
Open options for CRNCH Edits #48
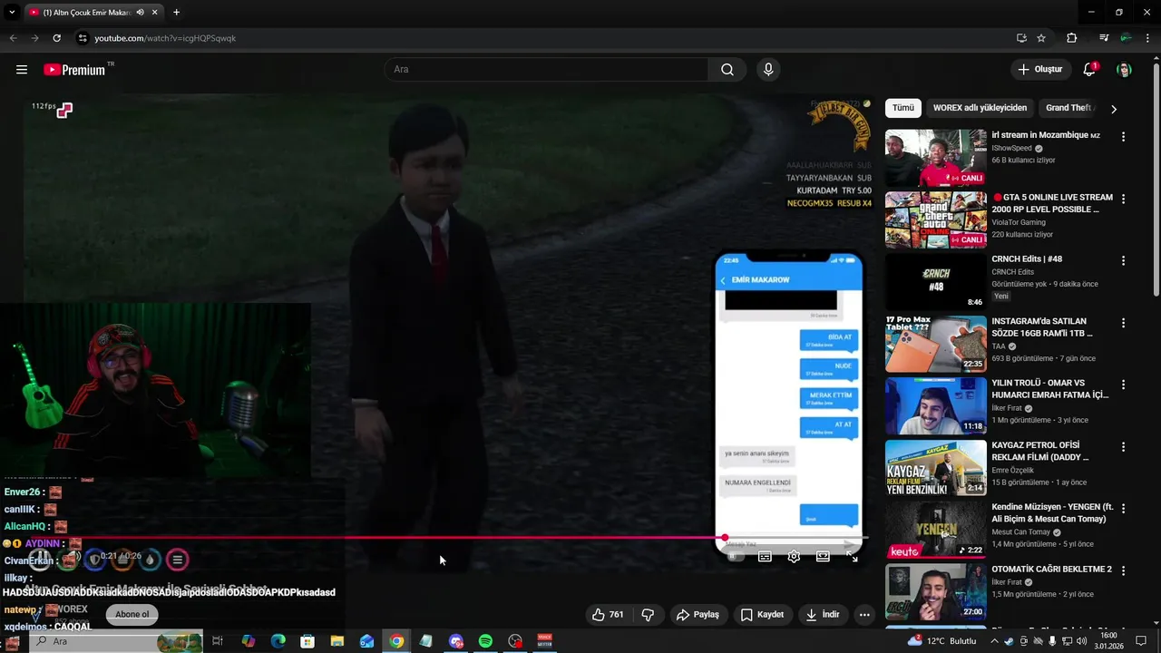[1123, 260]
